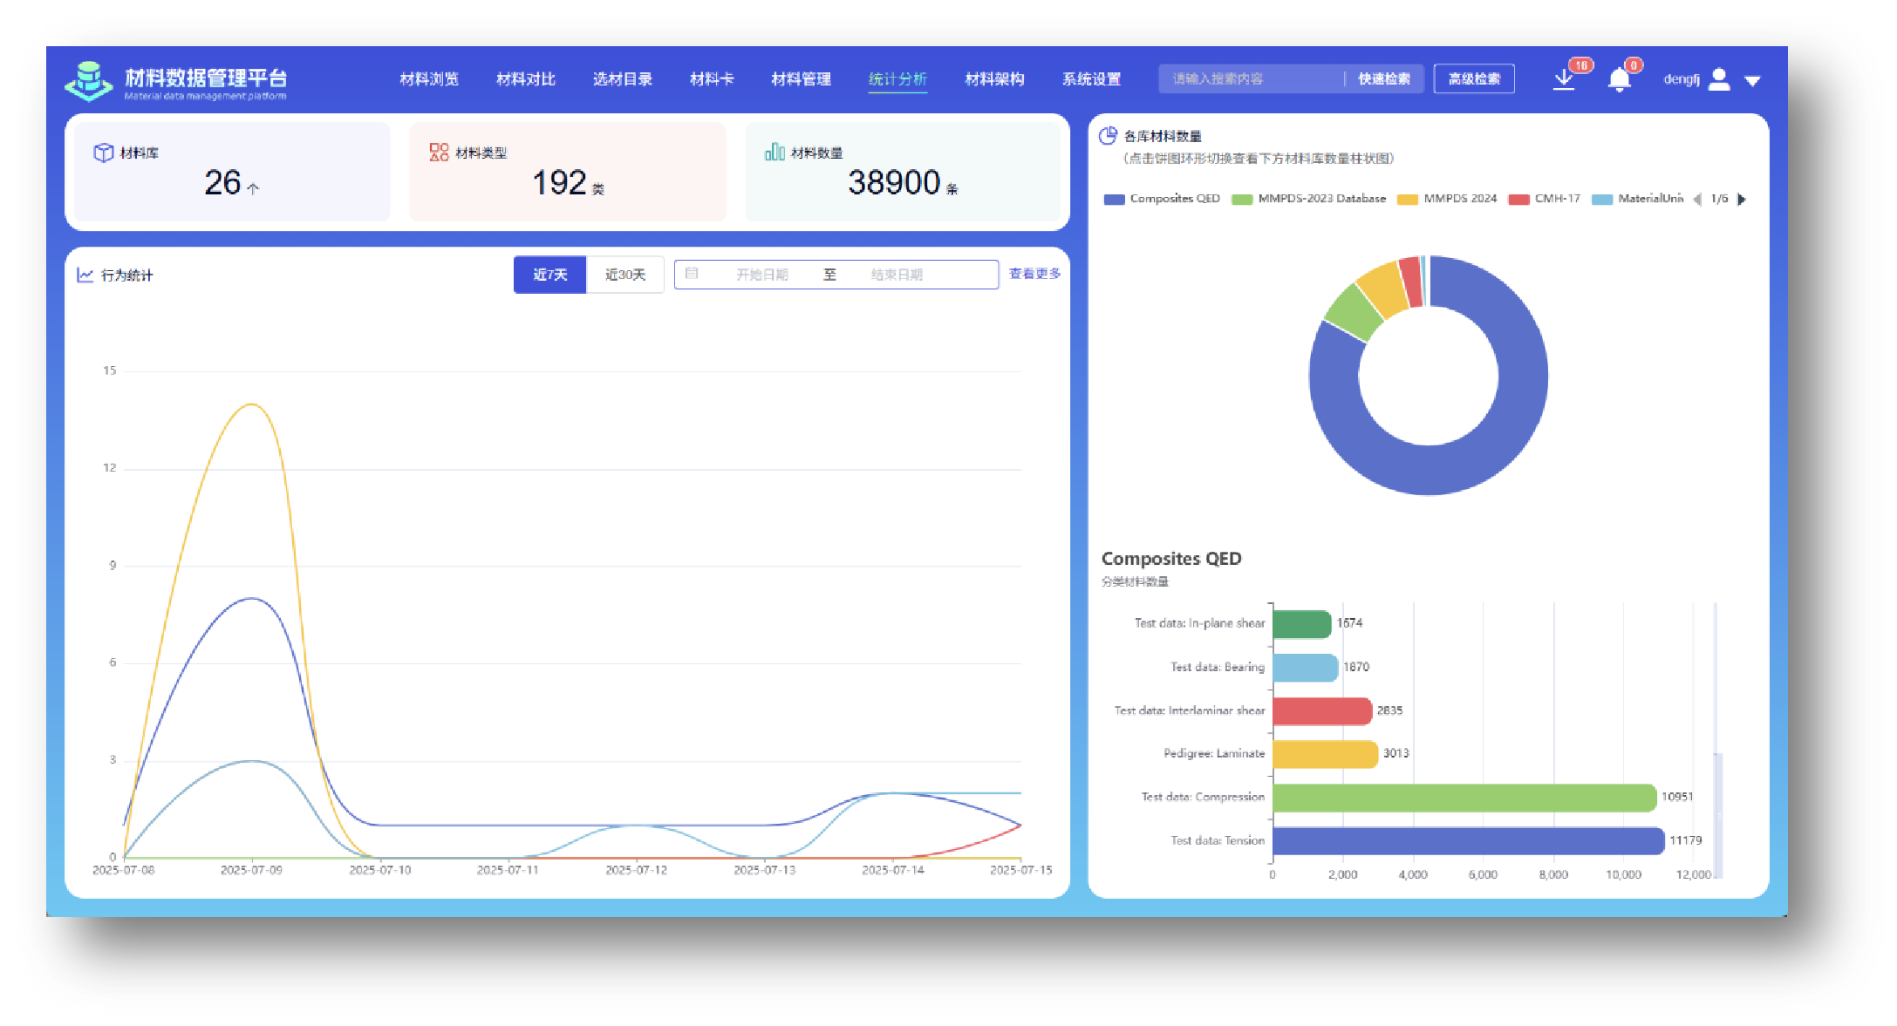Click the Test data: In-plane shear bar
This screenshot has height=1026, width=1897.
point(1302,624)
